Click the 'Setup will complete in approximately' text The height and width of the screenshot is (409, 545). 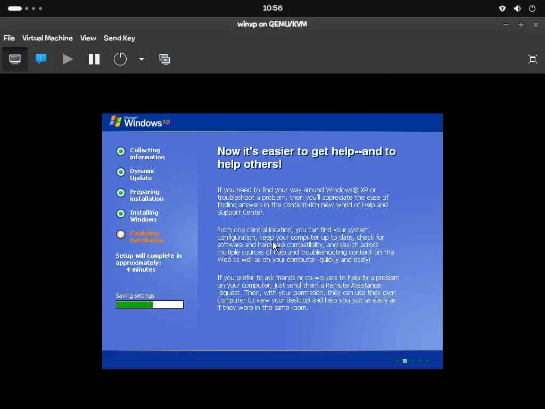(149, 259)
